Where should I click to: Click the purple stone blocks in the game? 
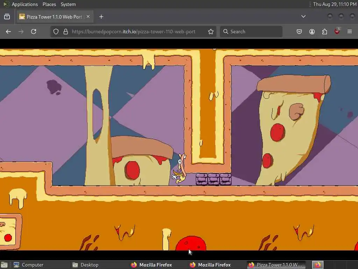pos(214,179)
